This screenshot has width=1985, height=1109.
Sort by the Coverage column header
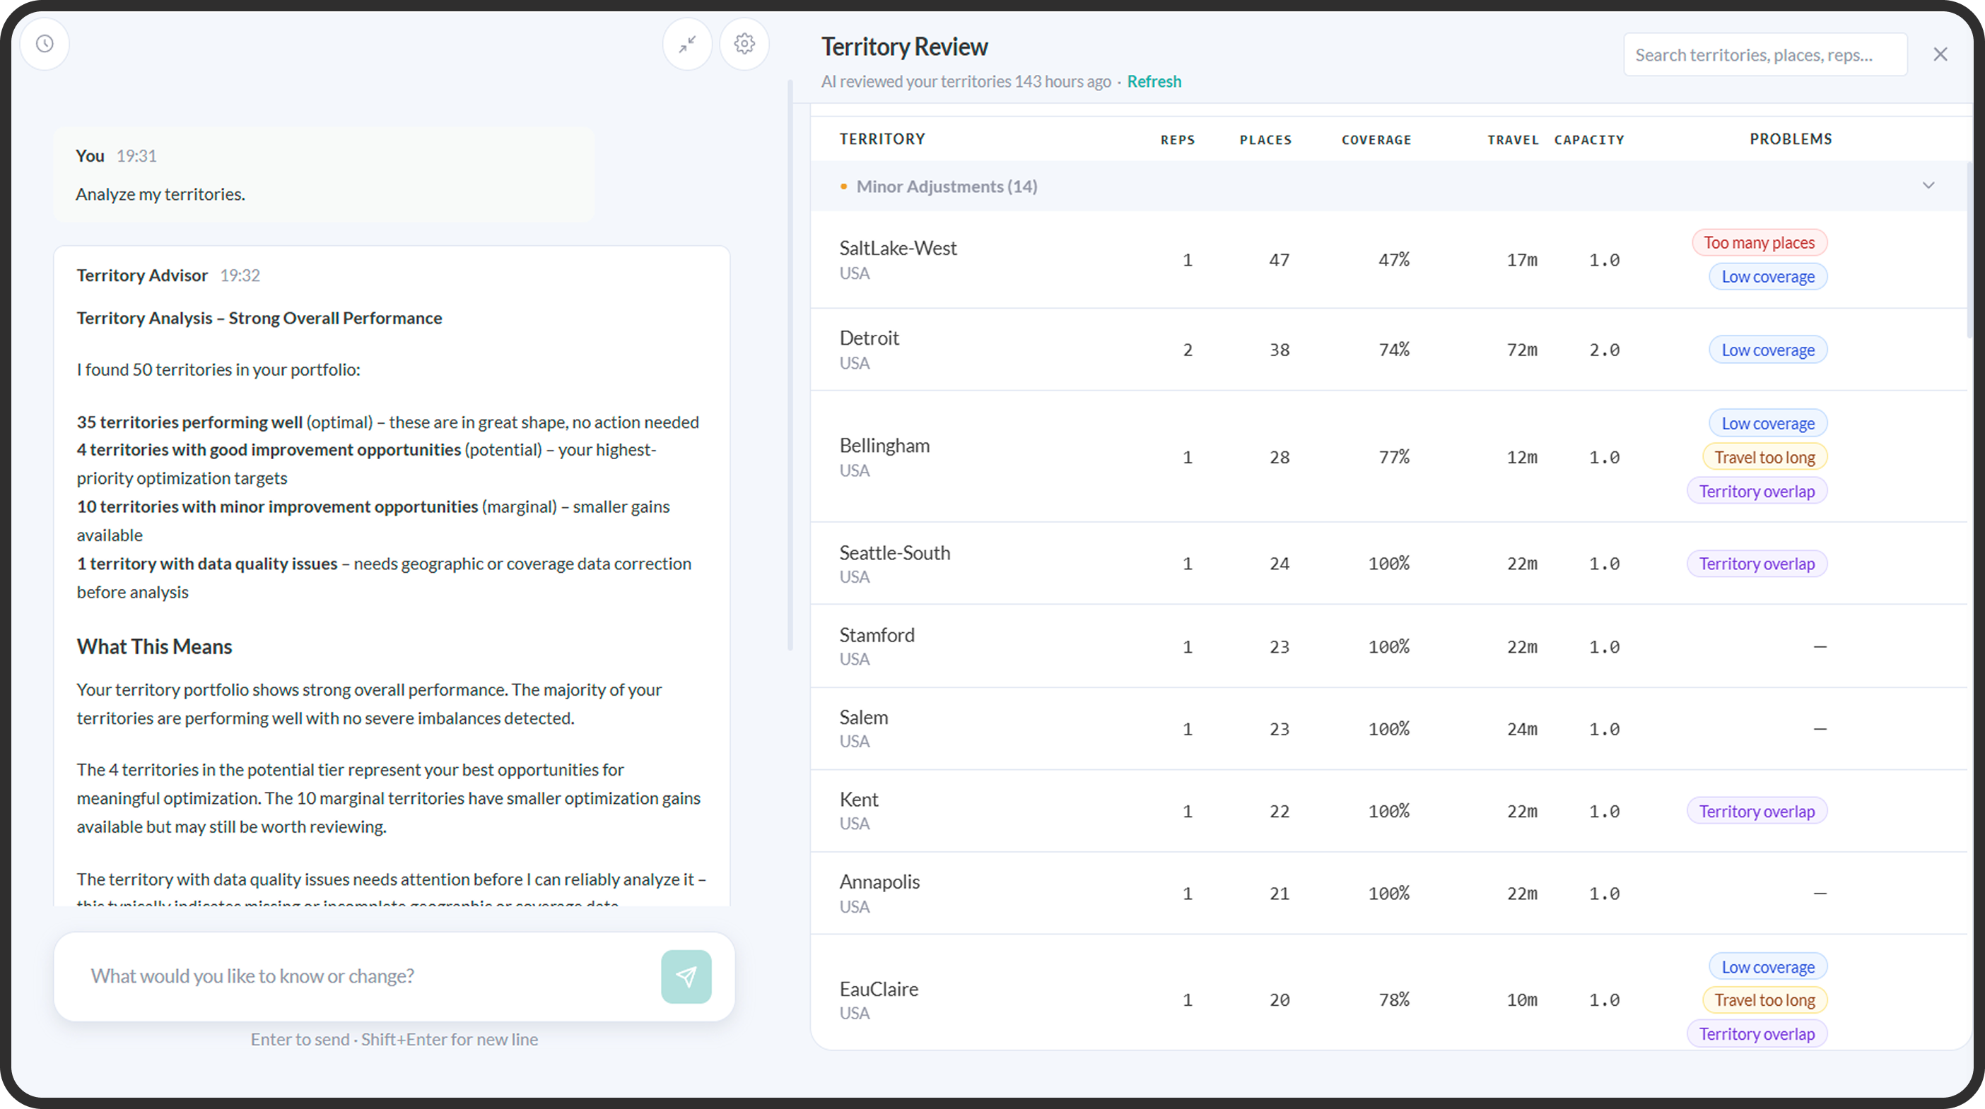1376,140
